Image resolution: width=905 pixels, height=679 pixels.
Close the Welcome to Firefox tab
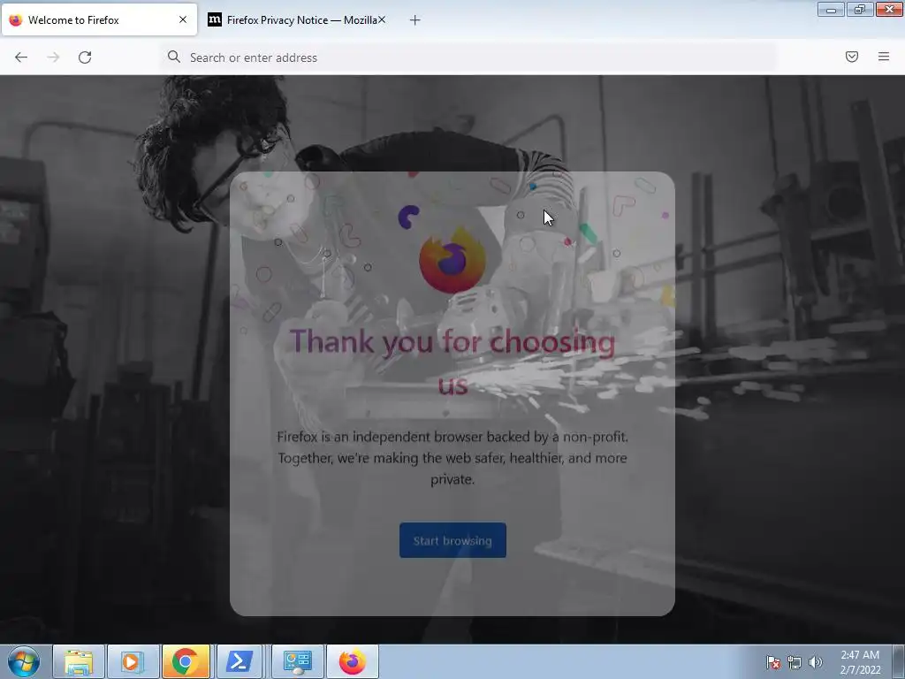coord(182,19)
